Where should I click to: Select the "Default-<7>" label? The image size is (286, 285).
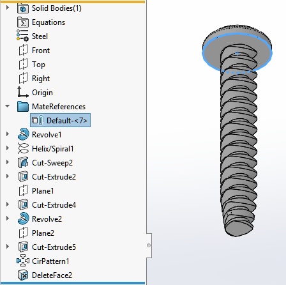67,121
